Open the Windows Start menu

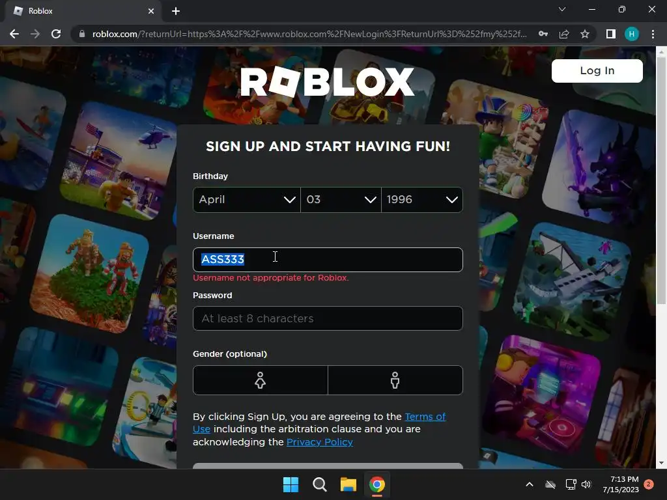point(291,484)
